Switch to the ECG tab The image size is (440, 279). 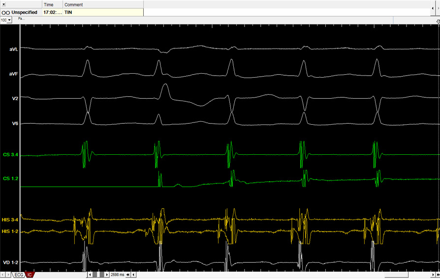pyautogui.click(x=19, y=275)
